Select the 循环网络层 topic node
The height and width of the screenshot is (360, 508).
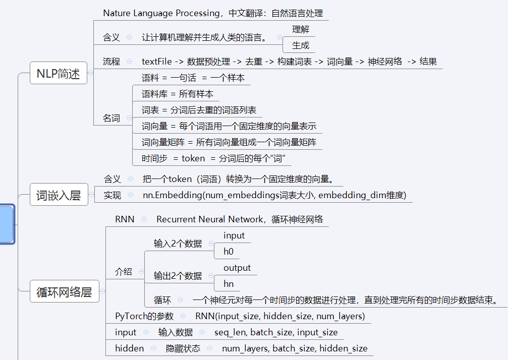[65, 291]
